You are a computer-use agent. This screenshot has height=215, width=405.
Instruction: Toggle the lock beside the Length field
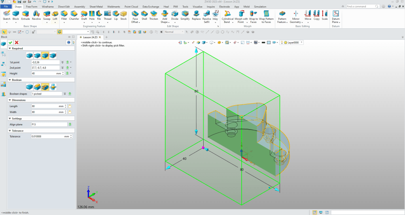[x=70, y=106]
